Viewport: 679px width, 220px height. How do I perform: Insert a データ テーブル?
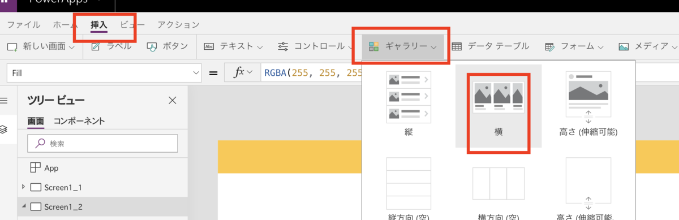[x=490, y=46]
